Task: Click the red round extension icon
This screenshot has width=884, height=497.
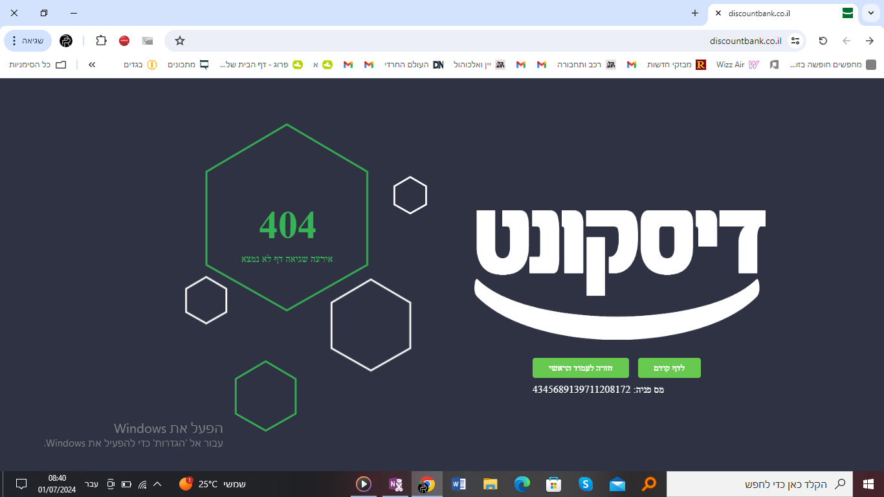Action: [x=124, y=41]
